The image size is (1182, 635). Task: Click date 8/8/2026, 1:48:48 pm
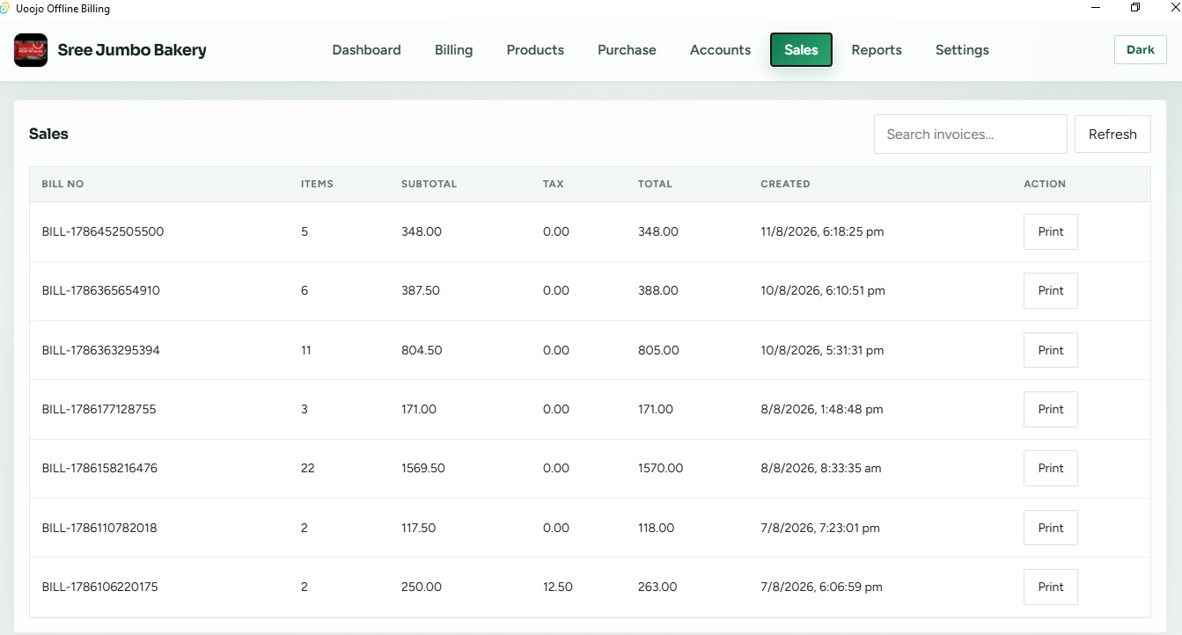[822, 409]
